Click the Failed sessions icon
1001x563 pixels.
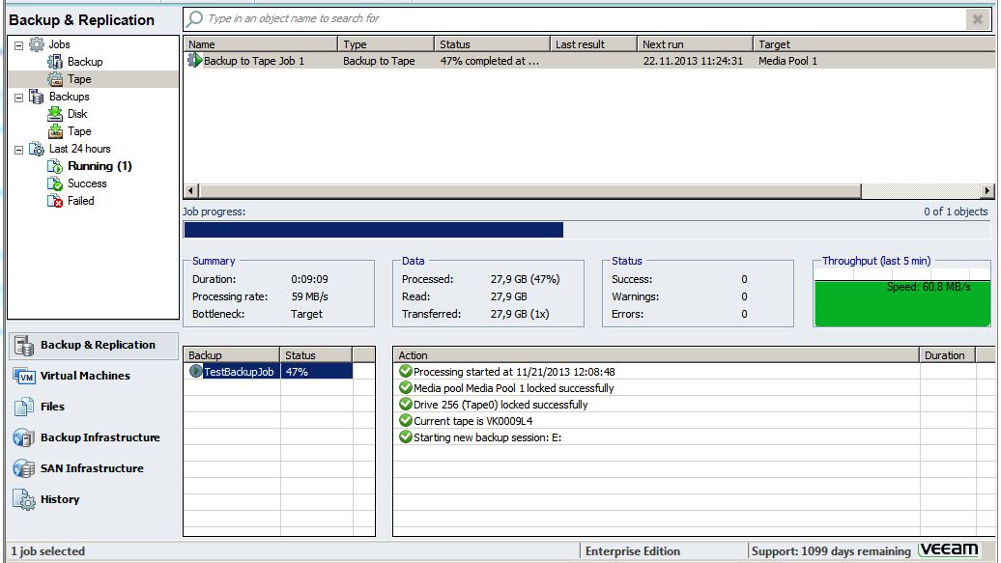[x=55, y=201]
